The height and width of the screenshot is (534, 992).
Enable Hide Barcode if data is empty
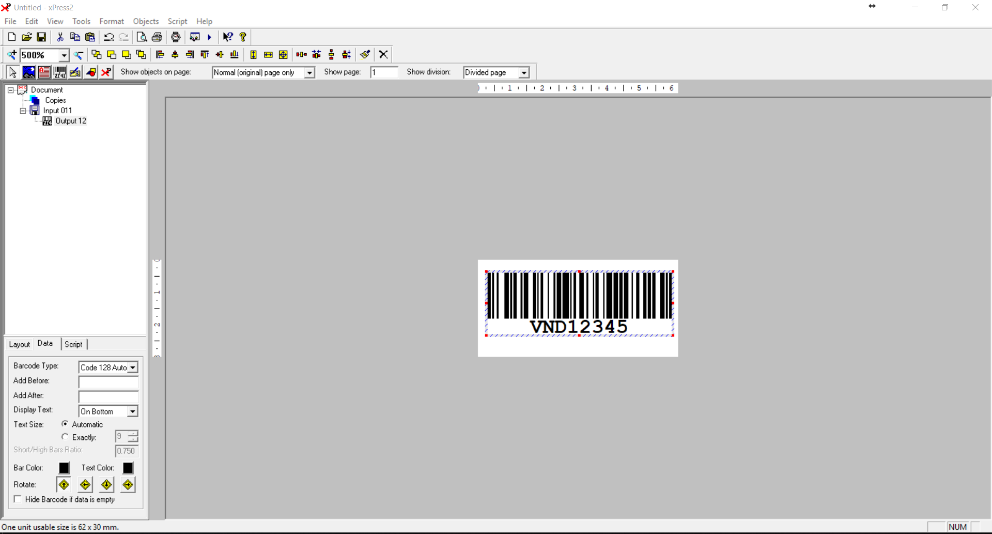coord(18,499)
